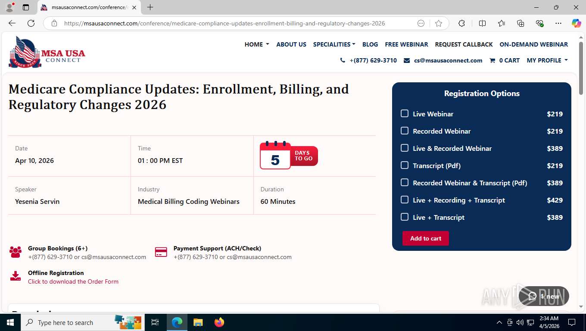Open ON-DEMAND WEBINAR page

[x=533, y=44]
